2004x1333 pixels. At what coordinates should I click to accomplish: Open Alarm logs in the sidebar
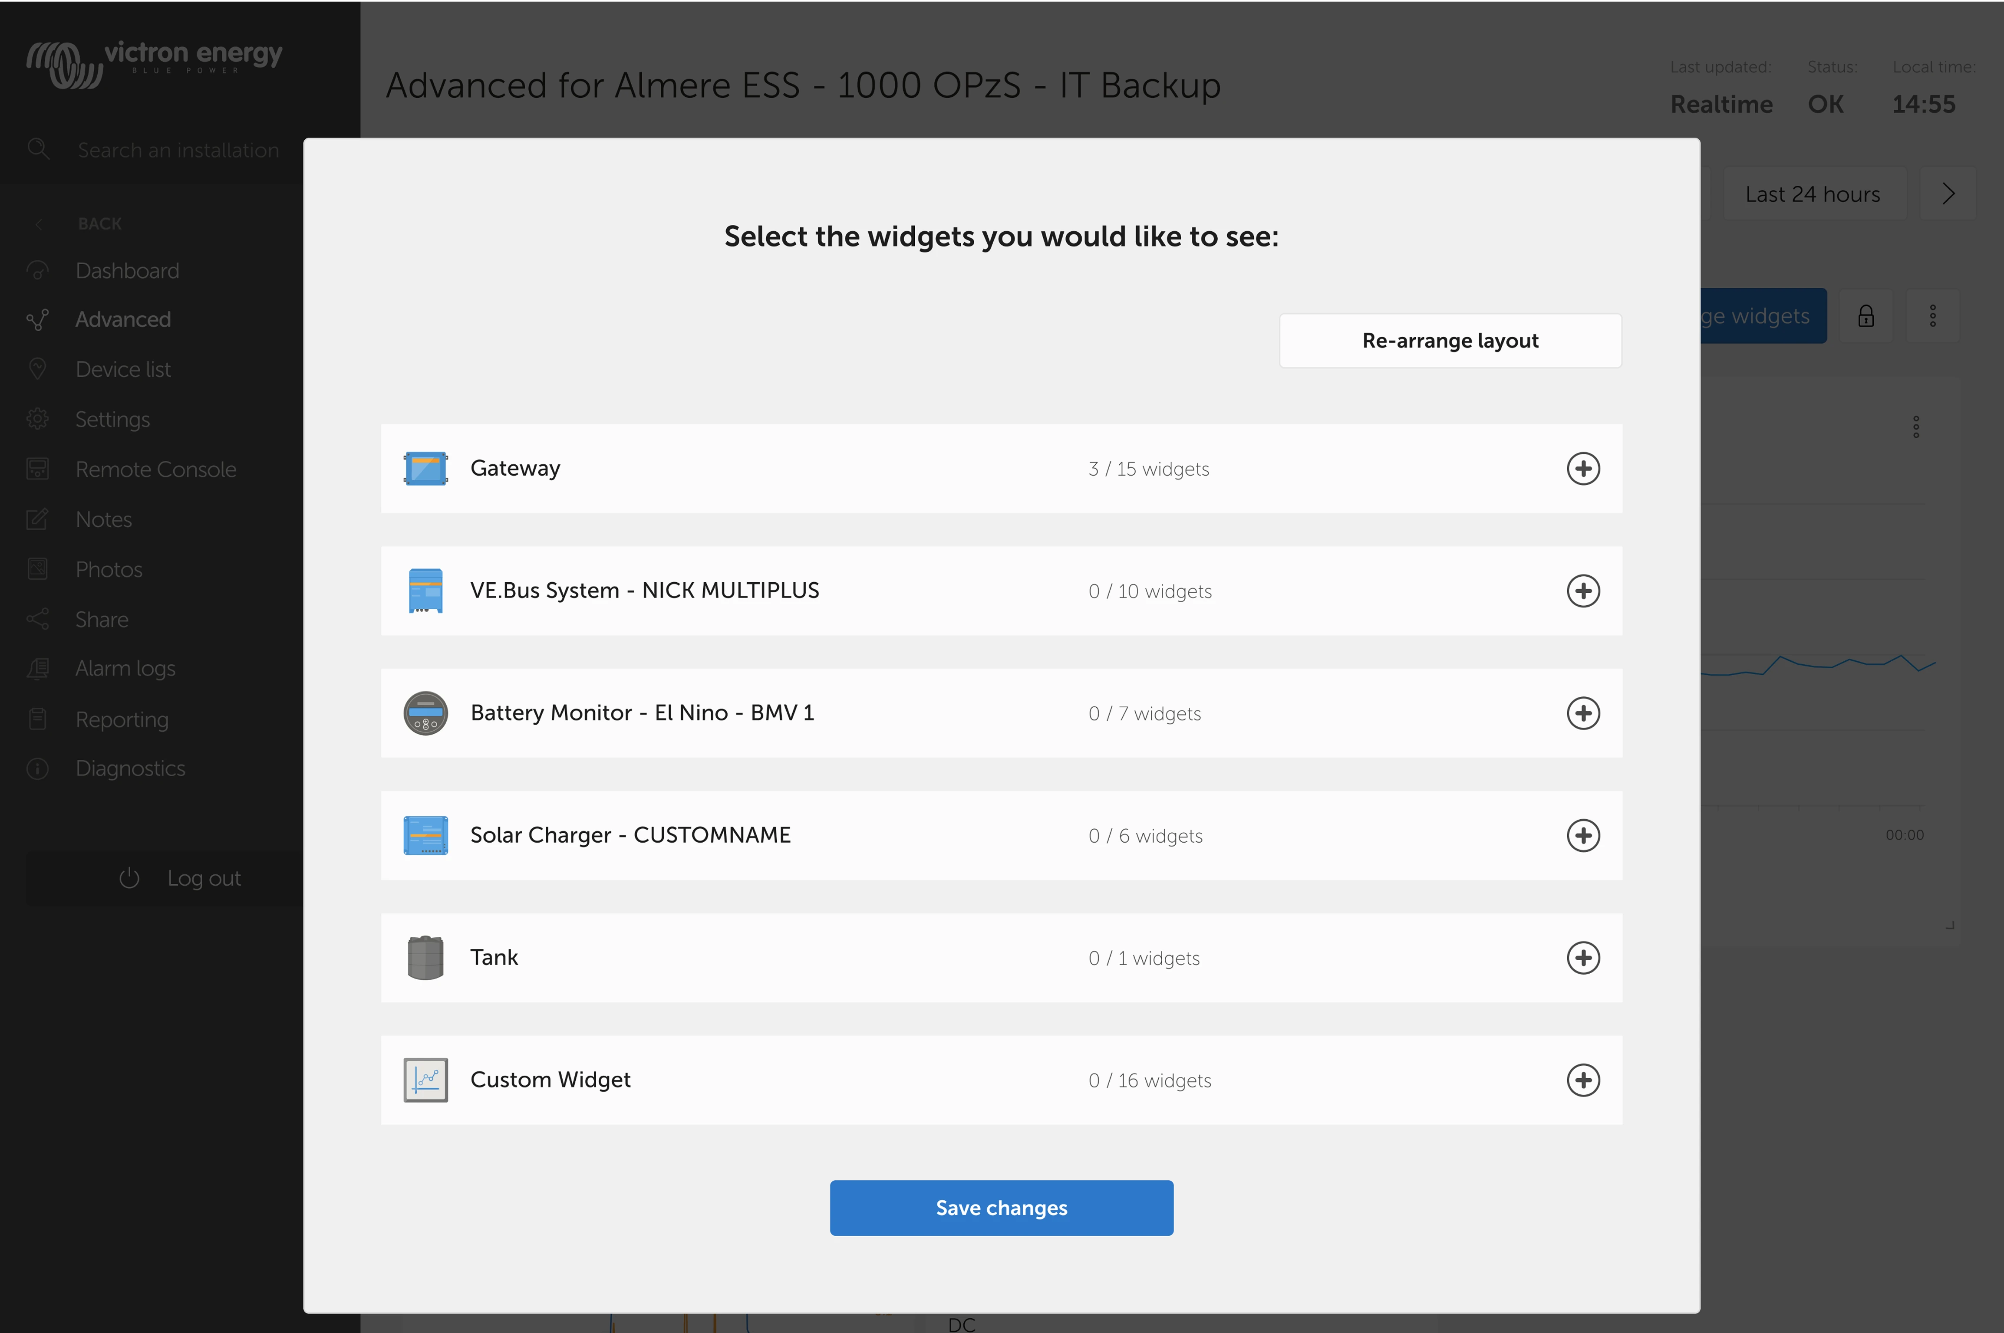tap(125, 669)
